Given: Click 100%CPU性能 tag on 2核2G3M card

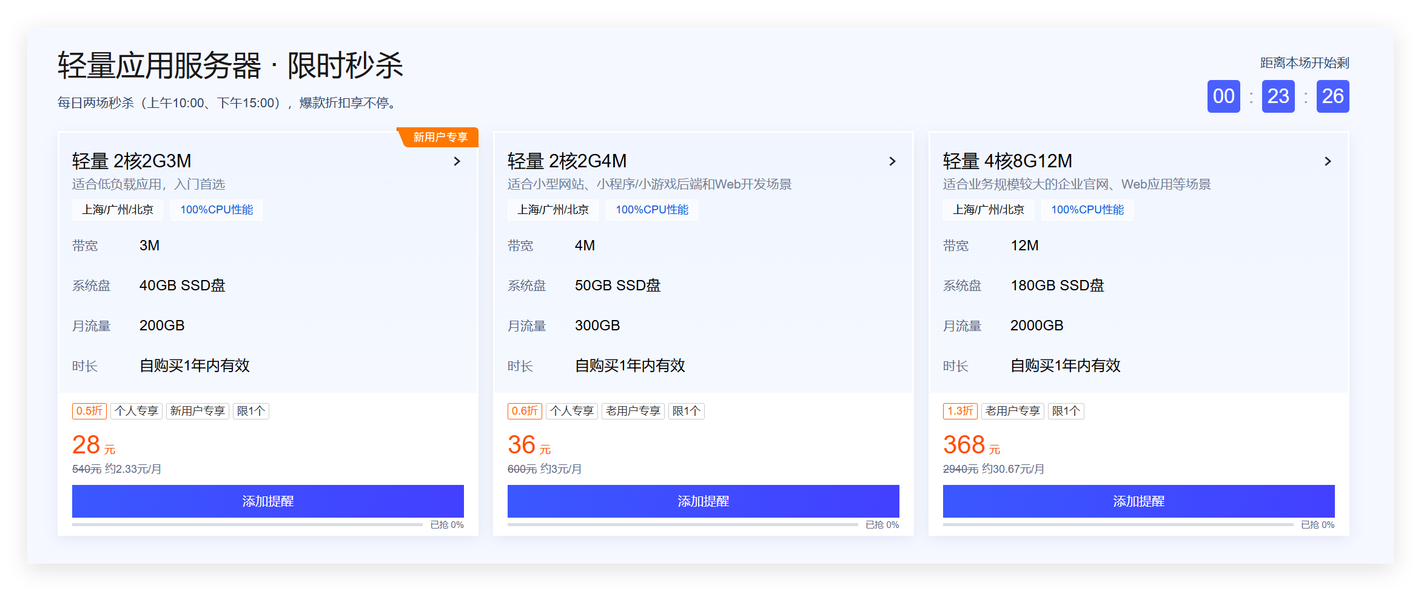Looking at the screenshot, I should click(217, 210).
